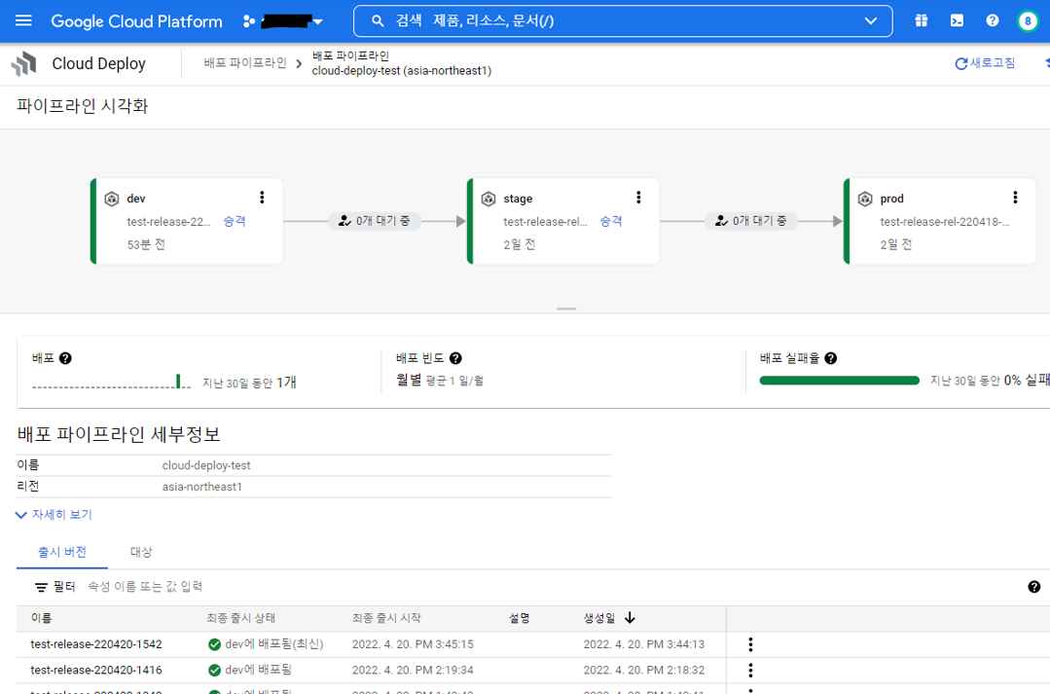The height and width of the screenshot is (694, 1050).
Task: Expand the search bar dropdown chevron
Action: click(871, 20)
